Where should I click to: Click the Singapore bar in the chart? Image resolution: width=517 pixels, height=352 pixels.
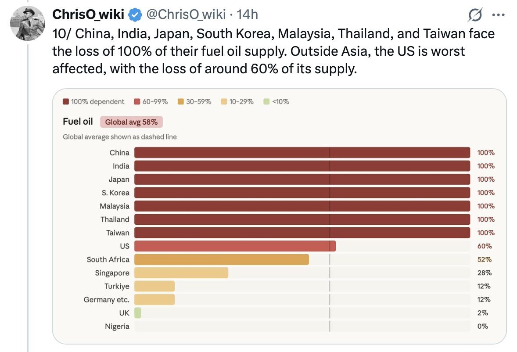[x=181, y=273]
